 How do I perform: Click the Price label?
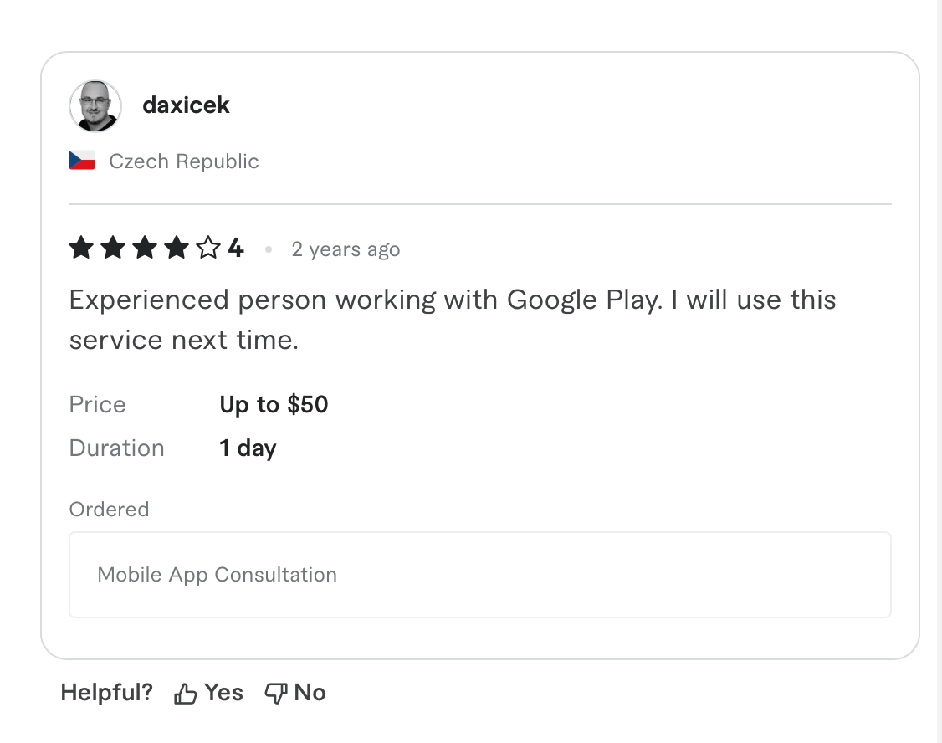(x=97, y=404)
